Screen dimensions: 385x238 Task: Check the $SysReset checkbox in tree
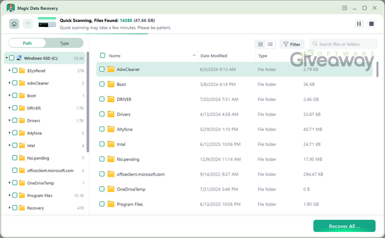tap(14, 70)
